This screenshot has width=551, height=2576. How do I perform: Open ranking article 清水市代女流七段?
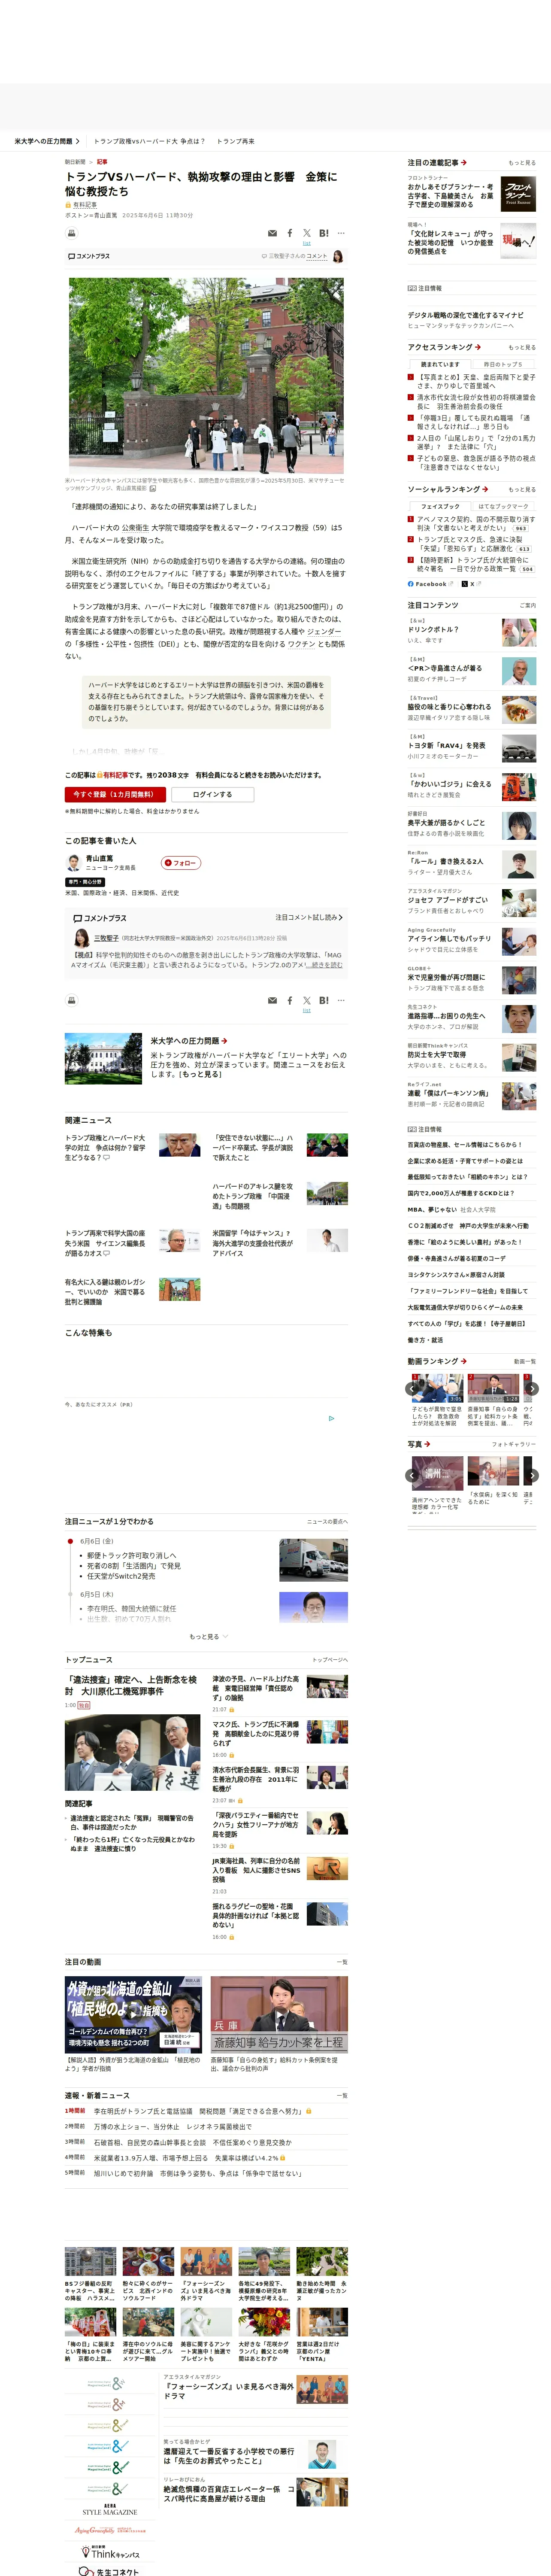[x=476, y=402]
